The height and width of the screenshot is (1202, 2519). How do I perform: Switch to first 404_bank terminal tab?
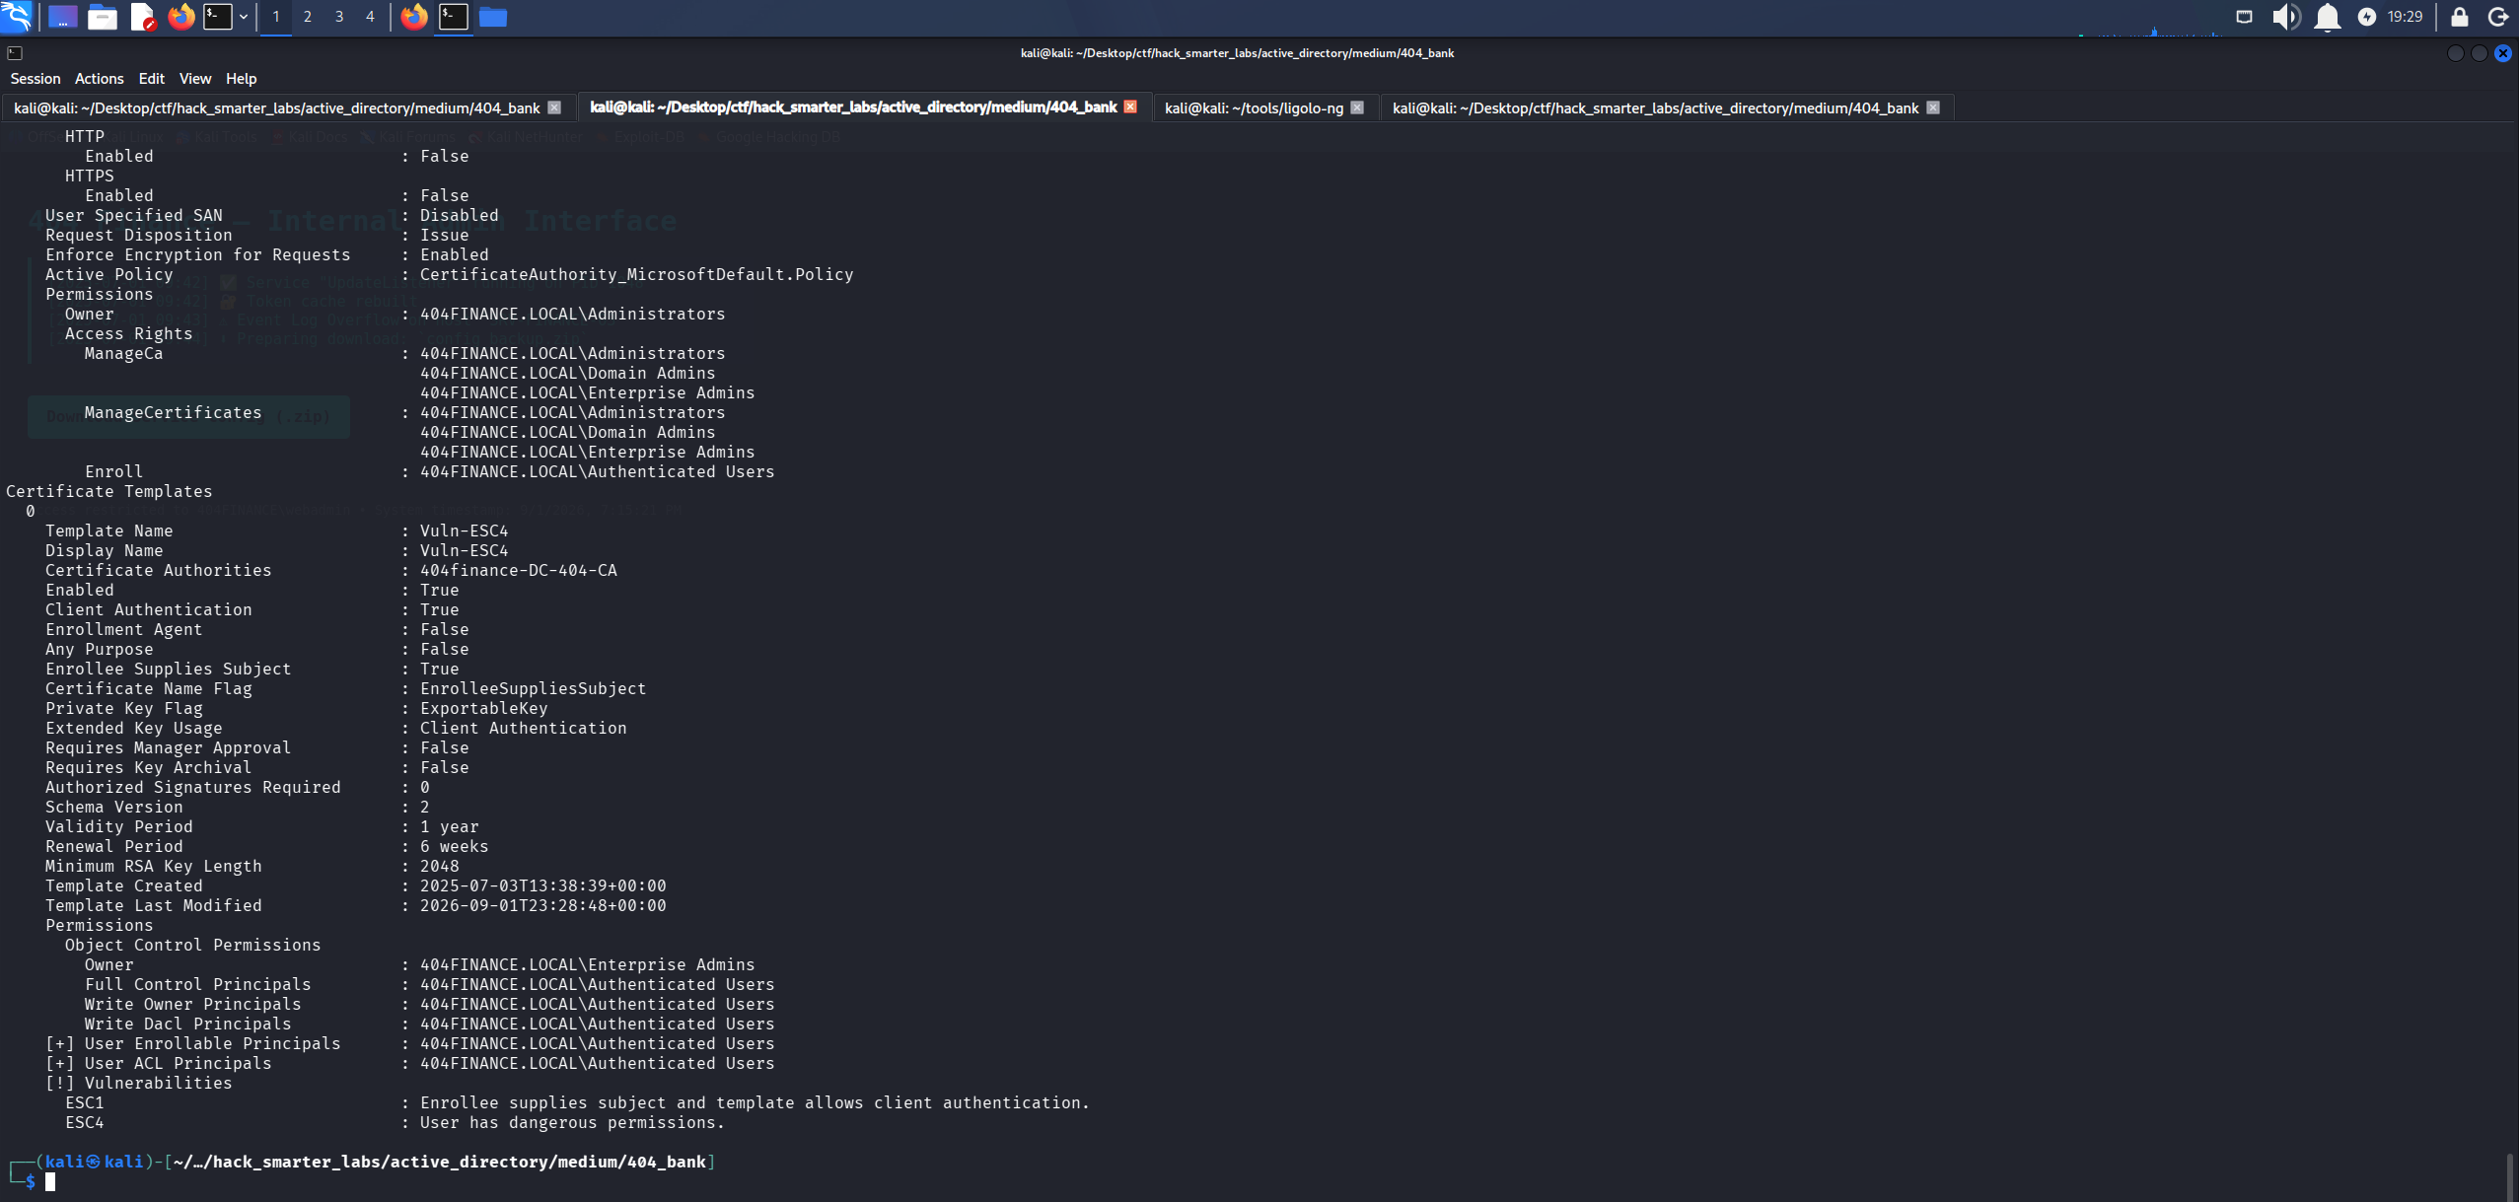coord(277,107)
